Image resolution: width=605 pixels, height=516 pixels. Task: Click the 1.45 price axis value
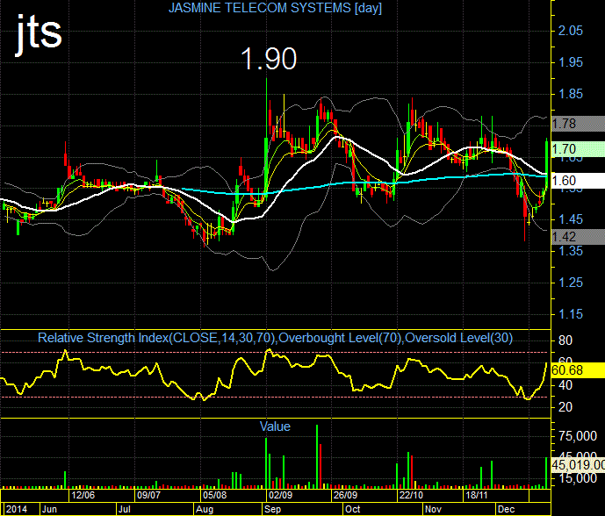click(x=571, y=219)
